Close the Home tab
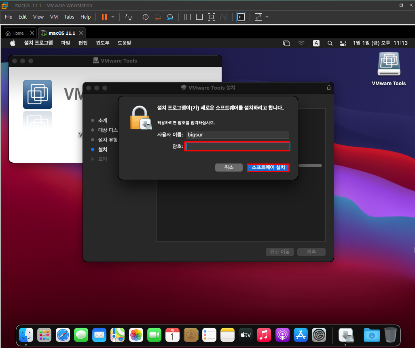The width and height of the screenshot is (415, 348). pos(32,33)
